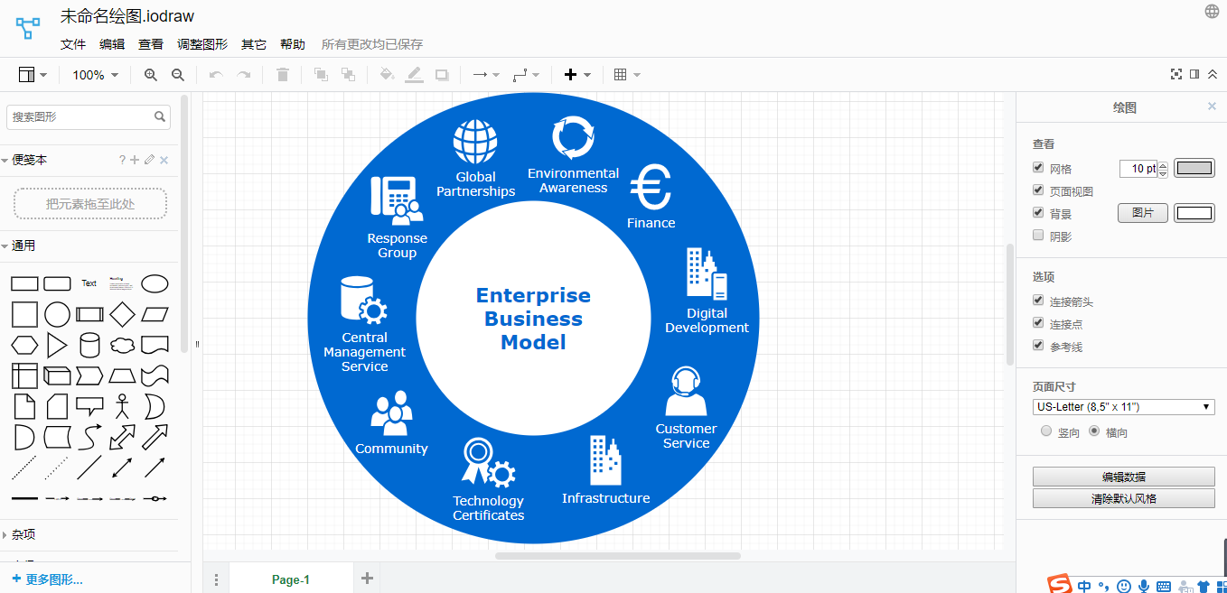Open the view layout dropdown in toolbar
Screen dimensions: 1227x593
pos(33,75)
